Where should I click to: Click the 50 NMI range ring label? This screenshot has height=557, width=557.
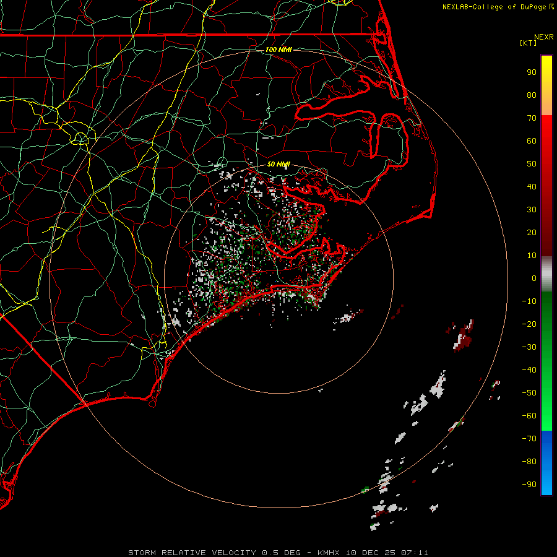click(278, 165)
